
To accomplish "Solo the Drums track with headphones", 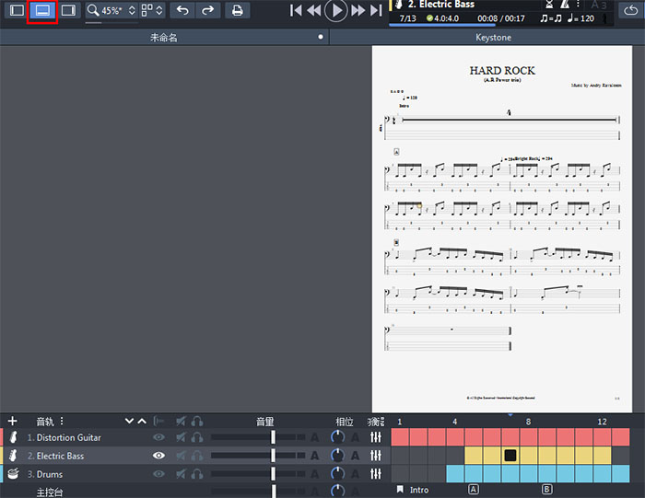I will click(196, 474).
